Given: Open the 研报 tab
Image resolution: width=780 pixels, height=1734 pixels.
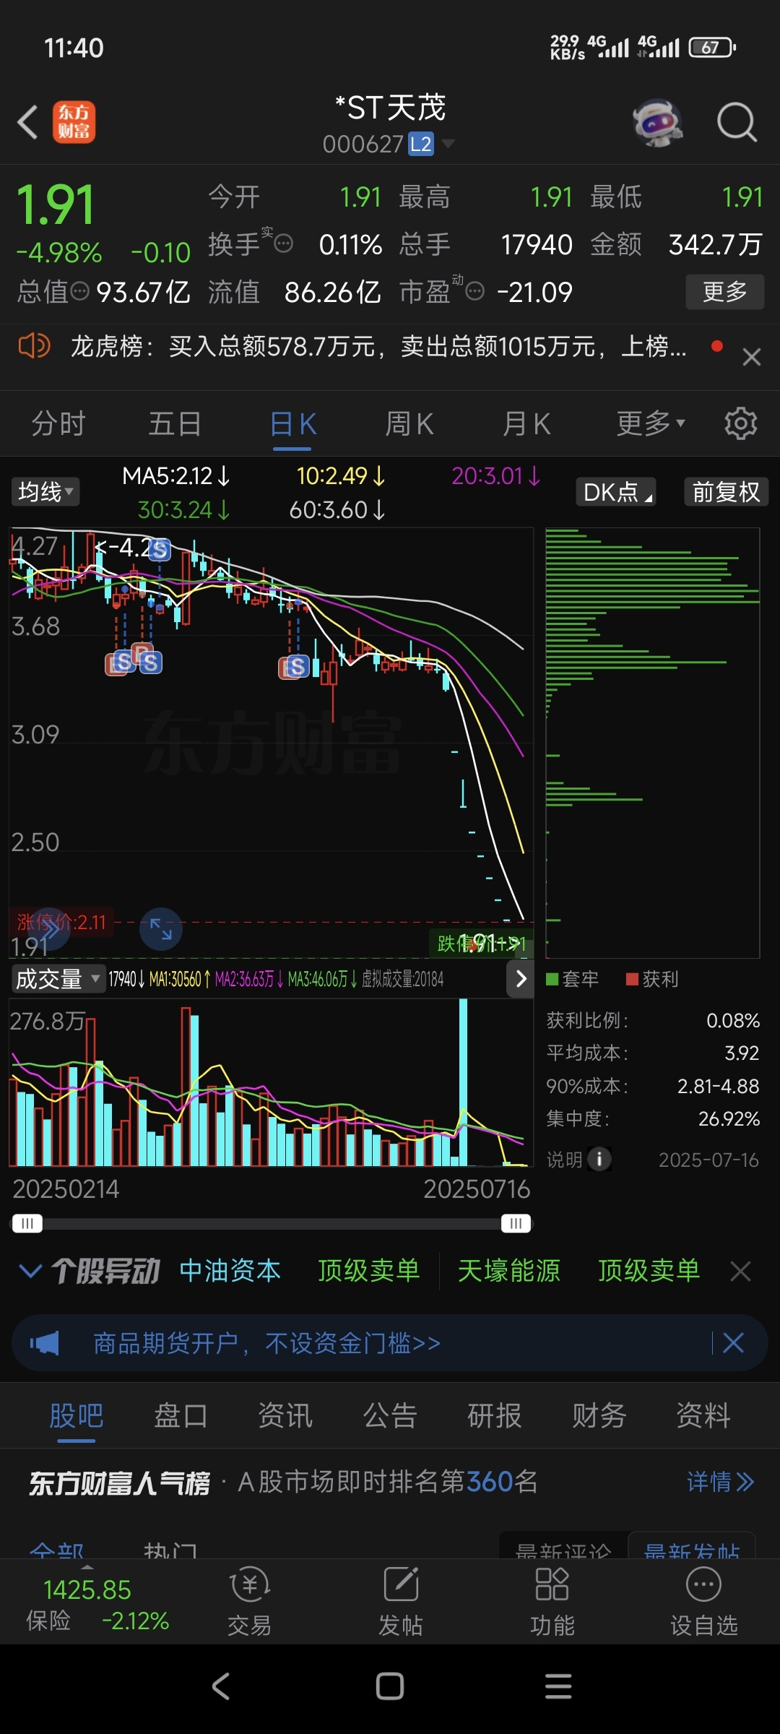Looking at the screenshot, I should click(495, 1415).
